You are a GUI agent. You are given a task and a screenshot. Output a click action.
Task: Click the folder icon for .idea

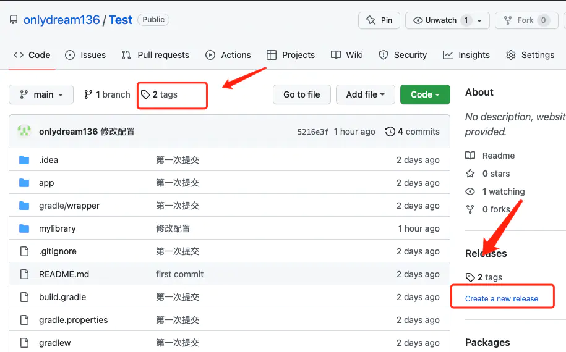24,160
